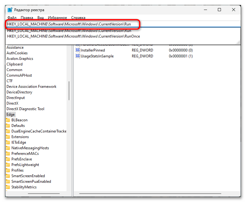Minimize the Registry Editor window
The image size is (246, 202).
tap(205, 10)
